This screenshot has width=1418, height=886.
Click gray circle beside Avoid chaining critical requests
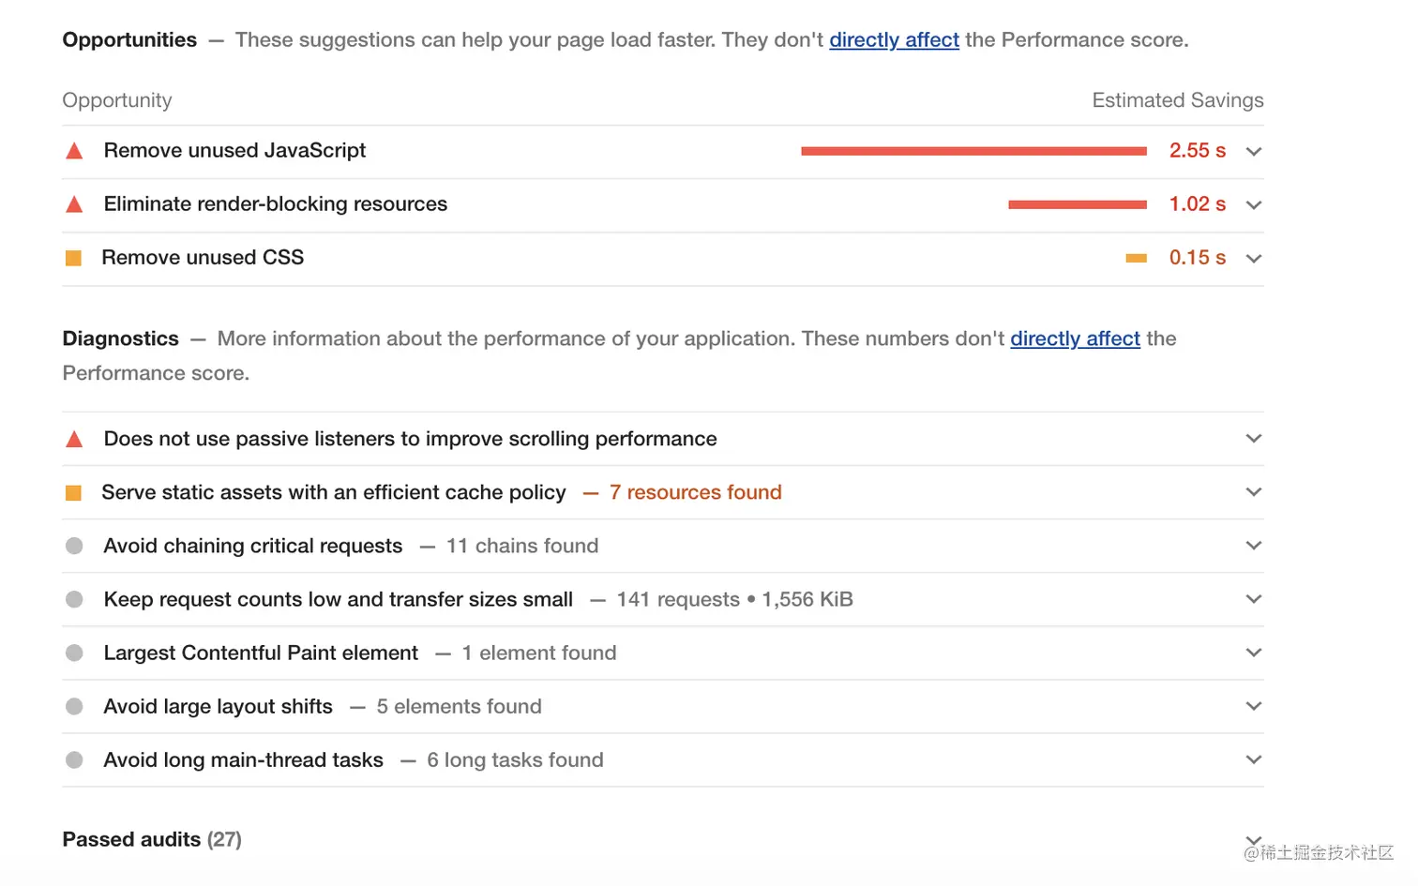pos(74,546)
